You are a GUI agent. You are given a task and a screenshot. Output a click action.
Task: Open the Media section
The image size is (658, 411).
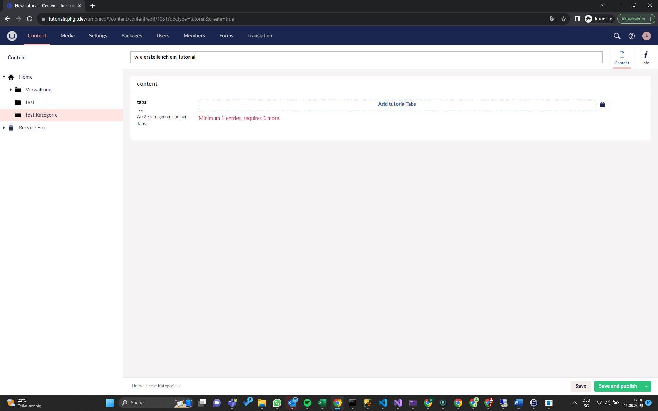68,36
